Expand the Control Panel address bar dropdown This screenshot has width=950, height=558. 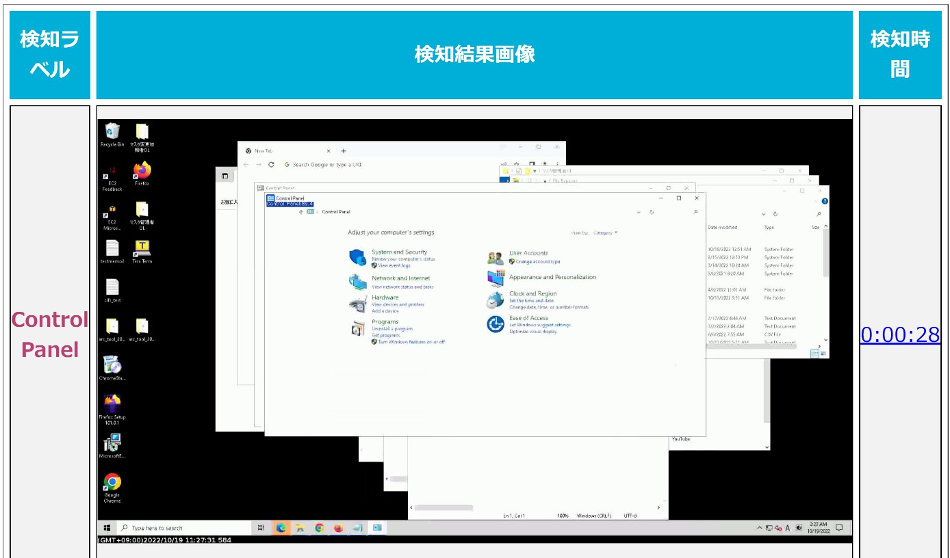(x=639, y=212)
